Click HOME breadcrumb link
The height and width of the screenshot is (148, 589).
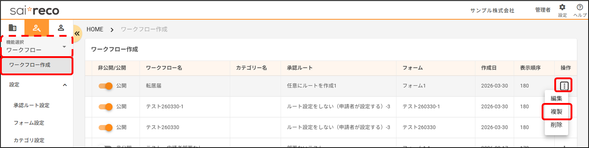tap(95, 30)
